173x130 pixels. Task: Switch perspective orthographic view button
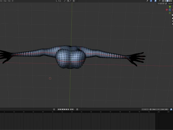click(x=172, y=24)
